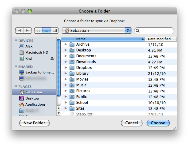Switch to icon view mode
189x147 pixels.
(x=39, y=30)
